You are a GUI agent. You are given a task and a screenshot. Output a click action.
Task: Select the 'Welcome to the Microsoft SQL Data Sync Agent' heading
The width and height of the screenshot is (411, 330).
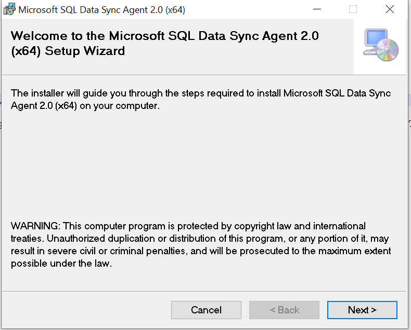click(164, 44)
